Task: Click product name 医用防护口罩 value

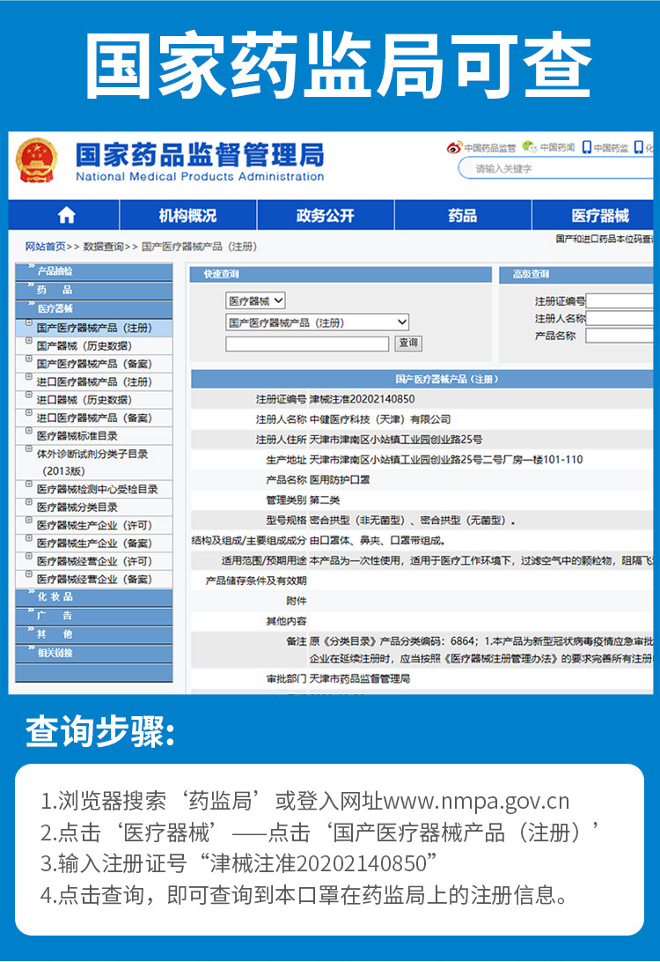Action: tap(340, 480)
